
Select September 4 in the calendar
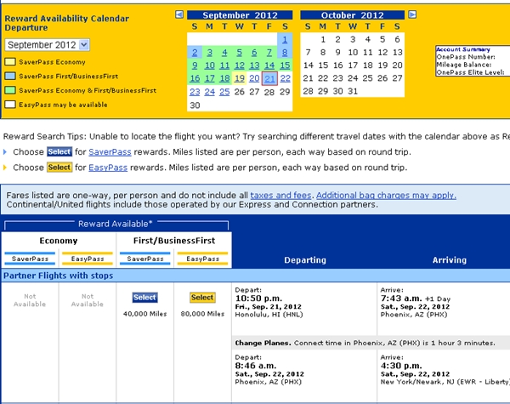click(224, 53)
